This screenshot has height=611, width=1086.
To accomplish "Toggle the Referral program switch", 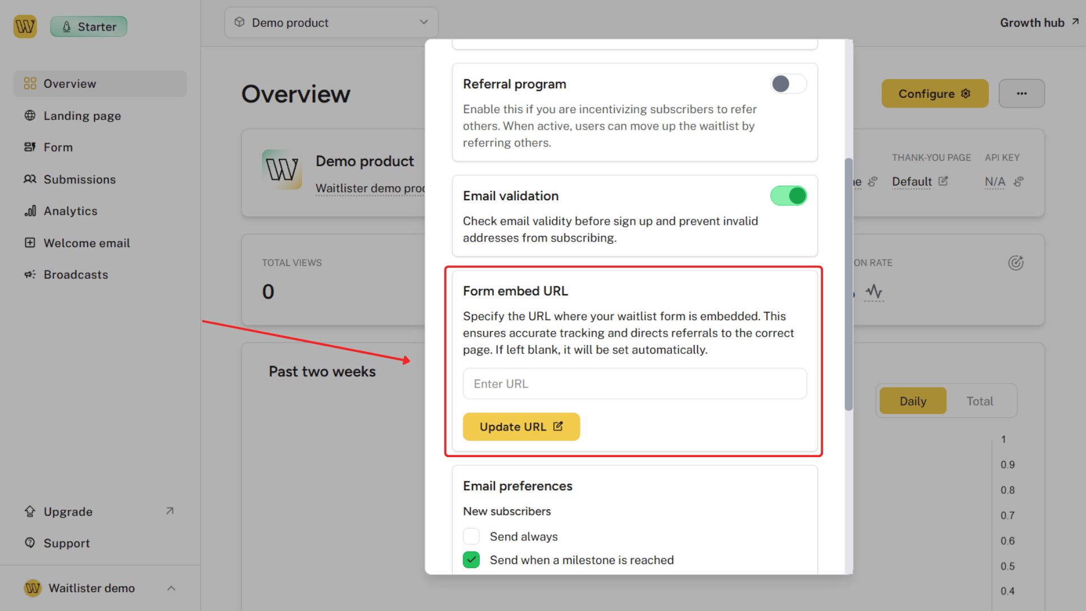I will point(788,84).
